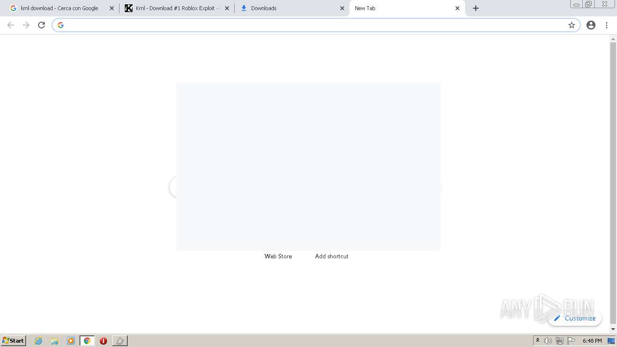Close the Krnl Roblox Exploit tab
Image resolution: width=617 pixels, height=347 pixels.
point(227,8)
